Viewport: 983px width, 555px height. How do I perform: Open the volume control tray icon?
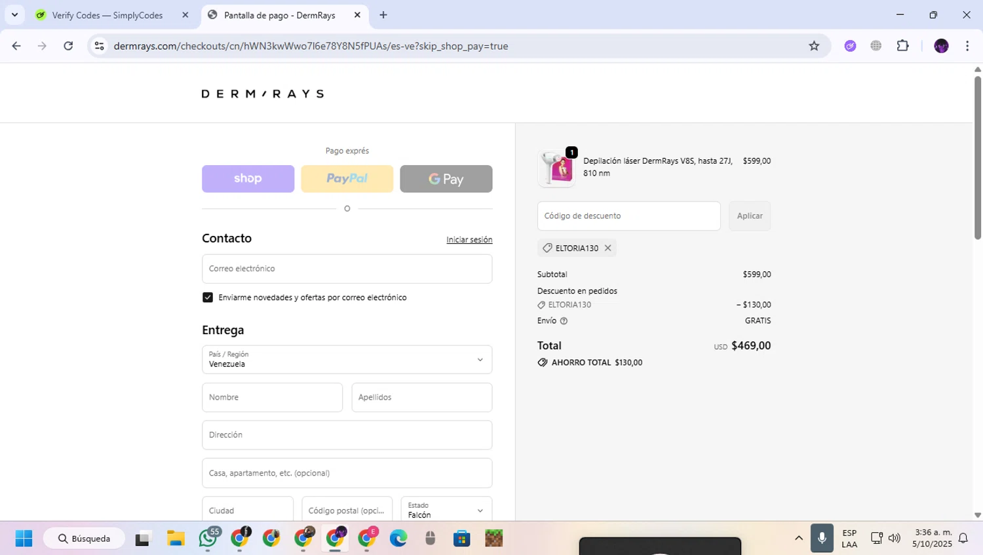895,539
